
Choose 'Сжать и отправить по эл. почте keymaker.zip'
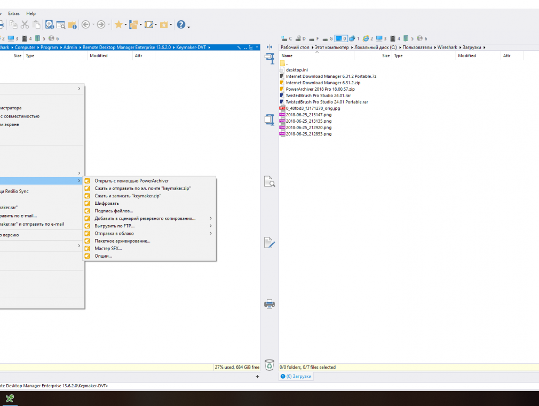click(x=149, y=188)
